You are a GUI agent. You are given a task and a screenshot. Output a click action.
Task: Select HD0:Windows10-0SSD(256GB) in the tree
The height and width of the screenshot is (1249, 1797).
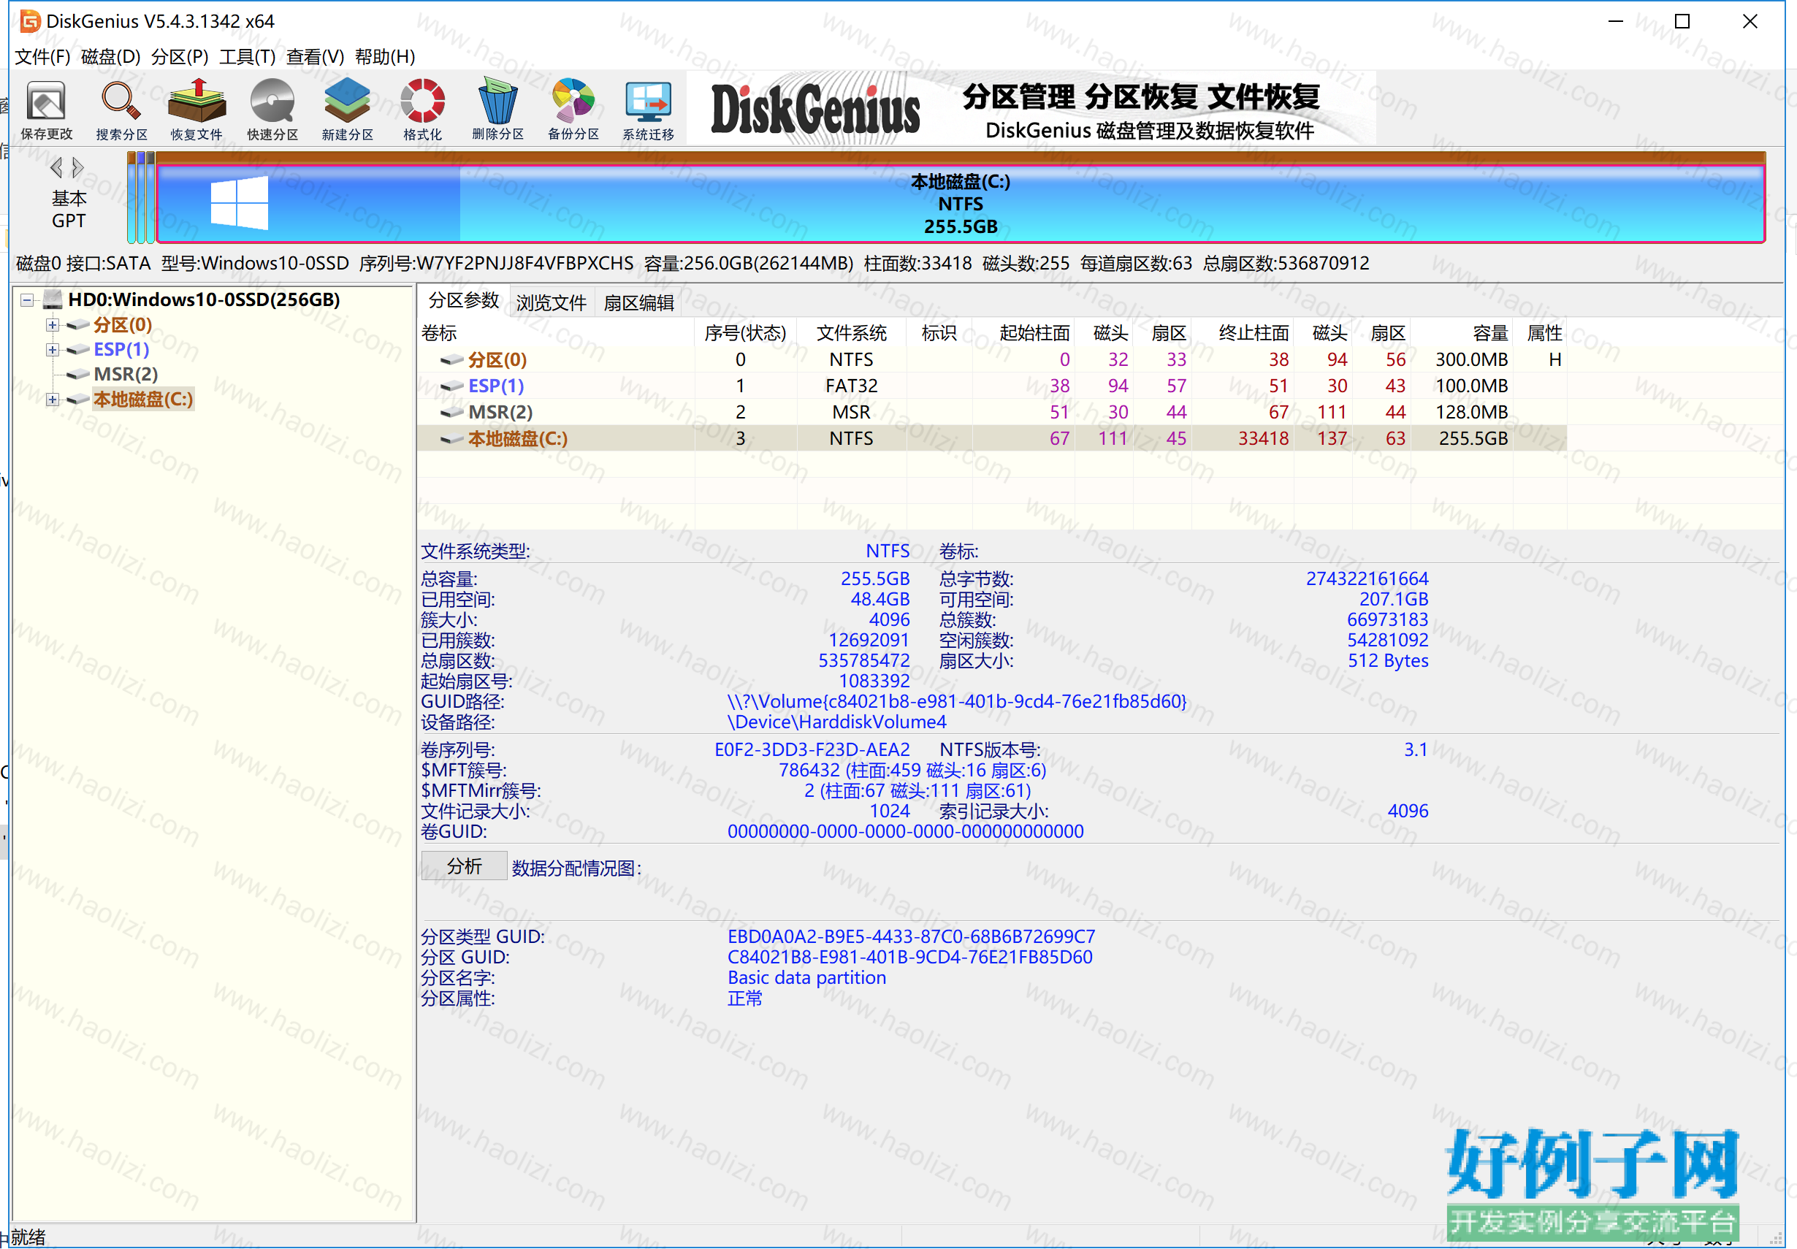[204, 299]
